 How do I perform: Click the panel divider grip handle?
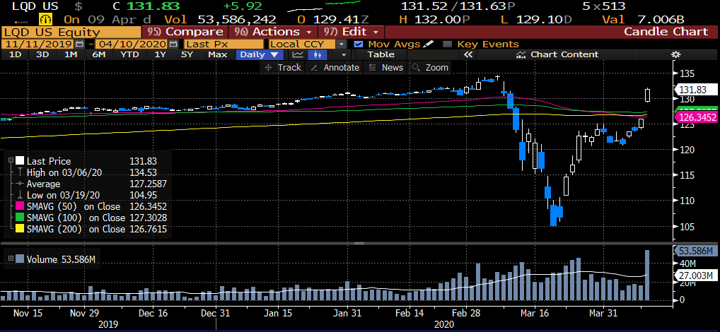tap(359, 244)
